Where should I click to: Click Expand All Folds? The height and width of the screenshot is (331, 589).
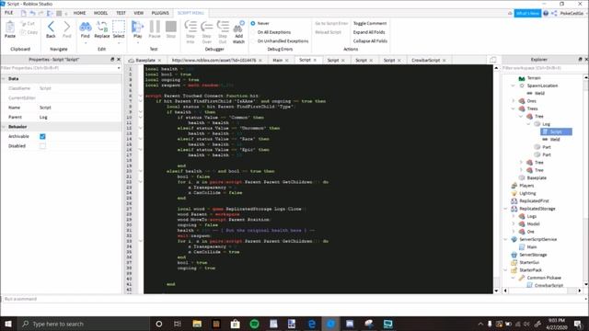pos(369,32)
